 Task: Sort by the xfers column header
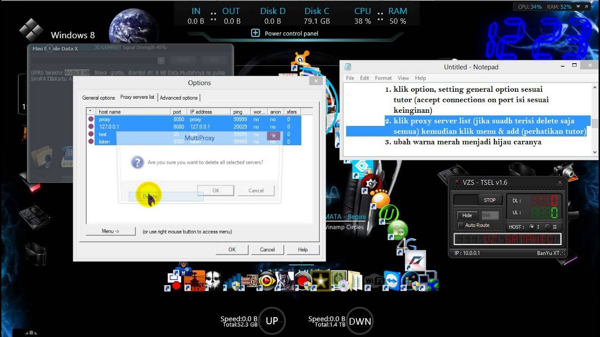pyautogui.click(x=292, y=112)
